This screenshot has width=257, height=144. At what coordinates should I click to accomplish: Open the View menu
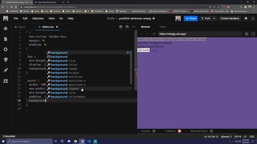tap(51, 18)
